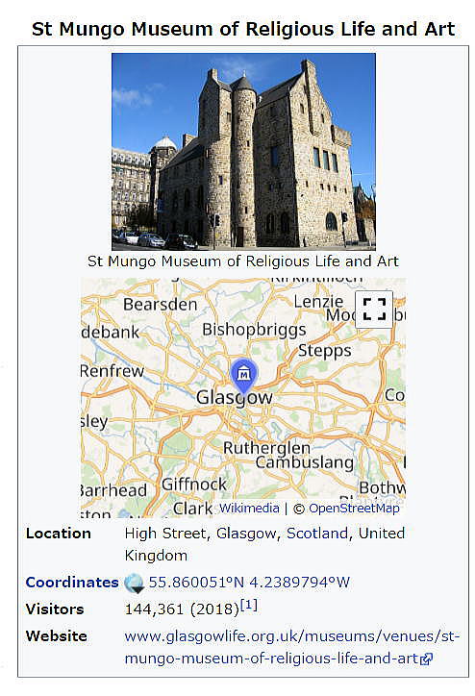Click the globe icon beside coordinates
Image resolution: width=475 pixels, height=696 pixels.
[134, 583]
